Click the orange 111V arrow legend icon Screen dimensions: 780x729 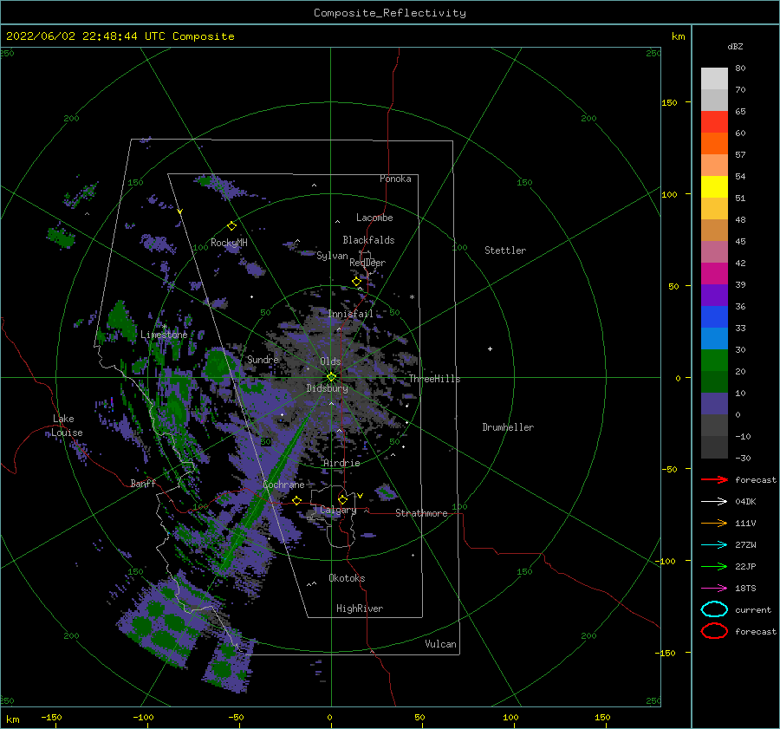point(714,523)
